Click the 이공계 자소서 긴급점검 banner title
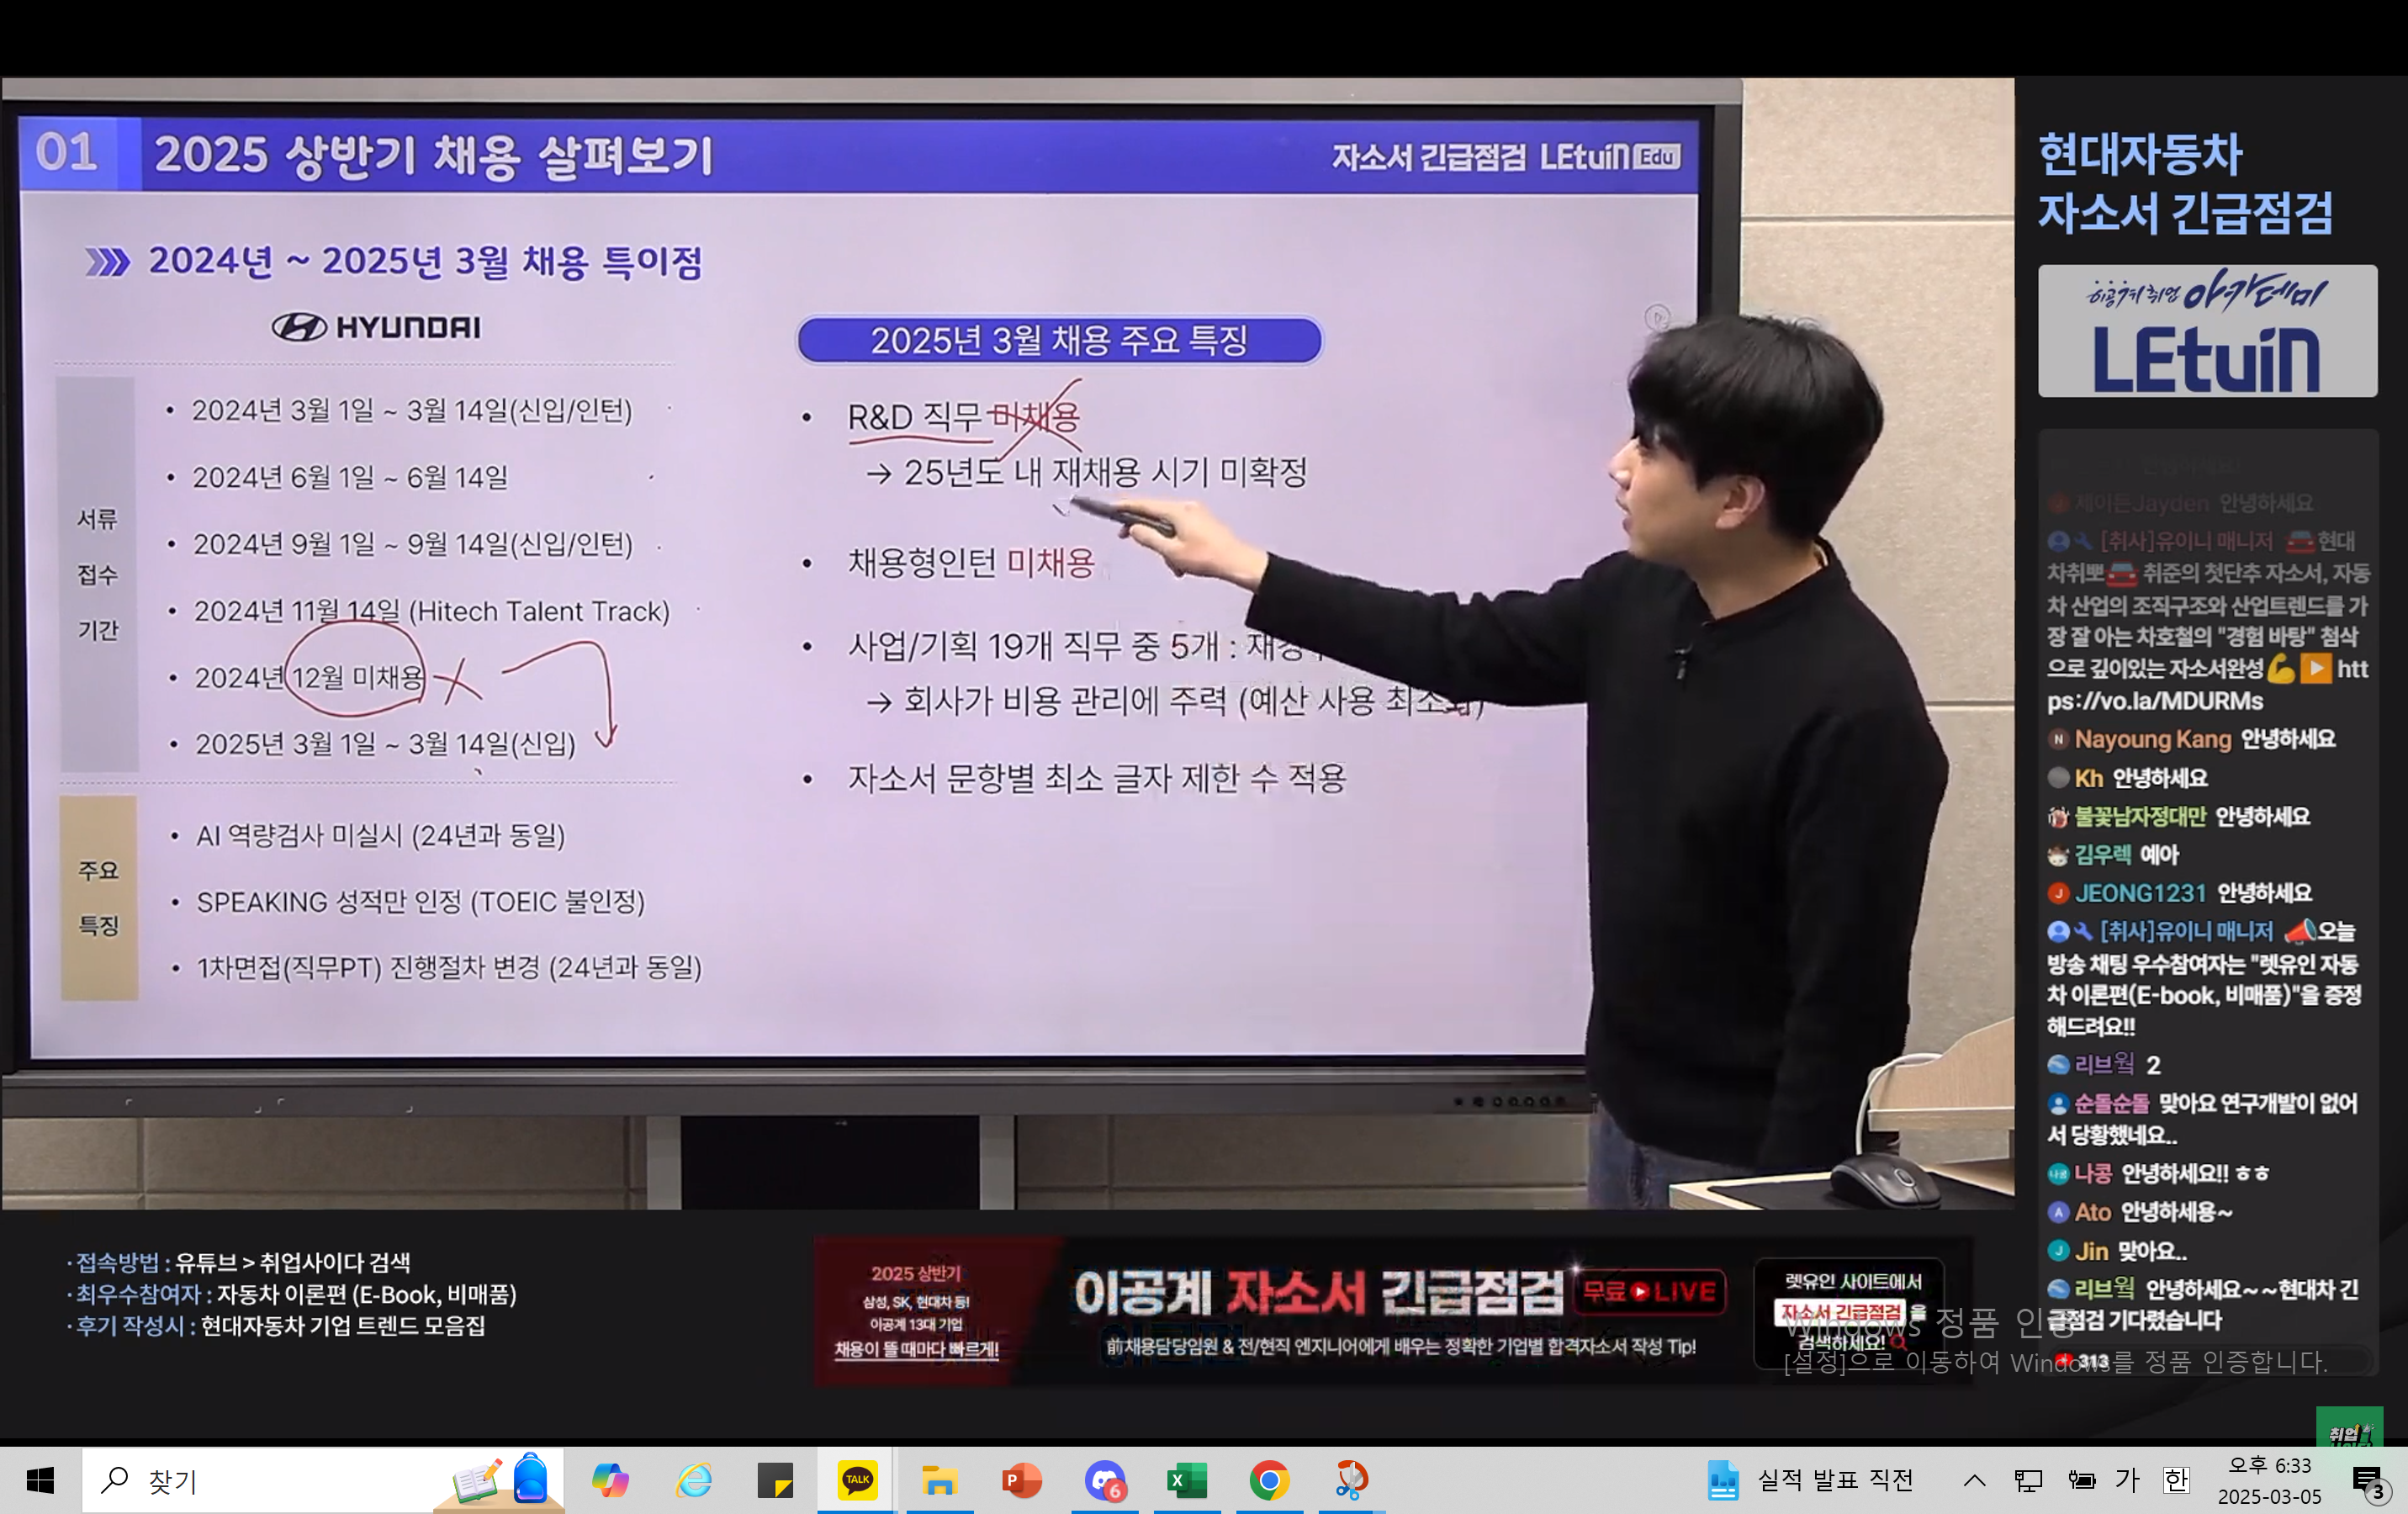2408x1514 pixels. click(1317, 1292)
